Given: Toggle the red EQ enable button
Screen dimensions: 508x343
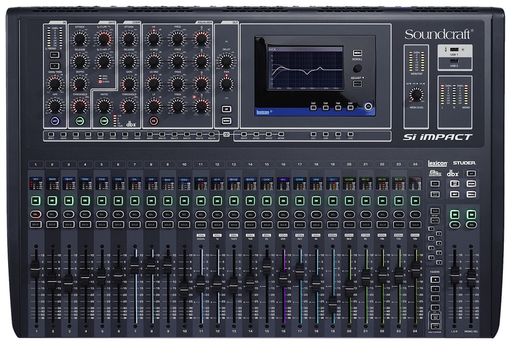Looking at the screenshot, I should click(x=154, y=121).
